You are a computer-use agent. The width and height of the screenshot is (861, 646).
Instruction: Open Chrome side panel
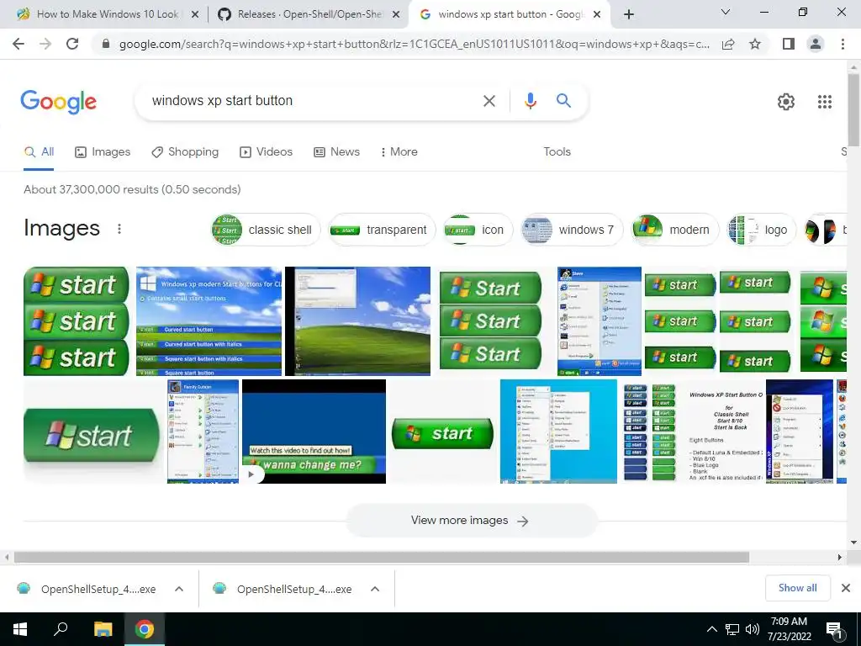pyautogui.click(x=789, y=44)
